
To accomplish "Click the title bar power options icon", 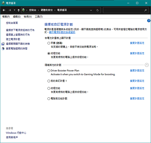I will (3, 3).
